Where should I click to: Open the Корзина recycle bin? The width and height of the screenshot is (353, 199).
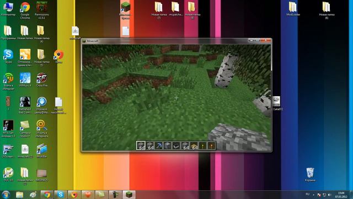[x=310, y=175]
